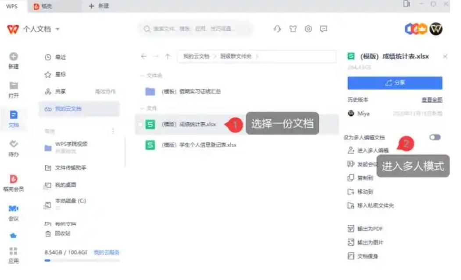Click the blue 分享 button

tap(395, 83)
